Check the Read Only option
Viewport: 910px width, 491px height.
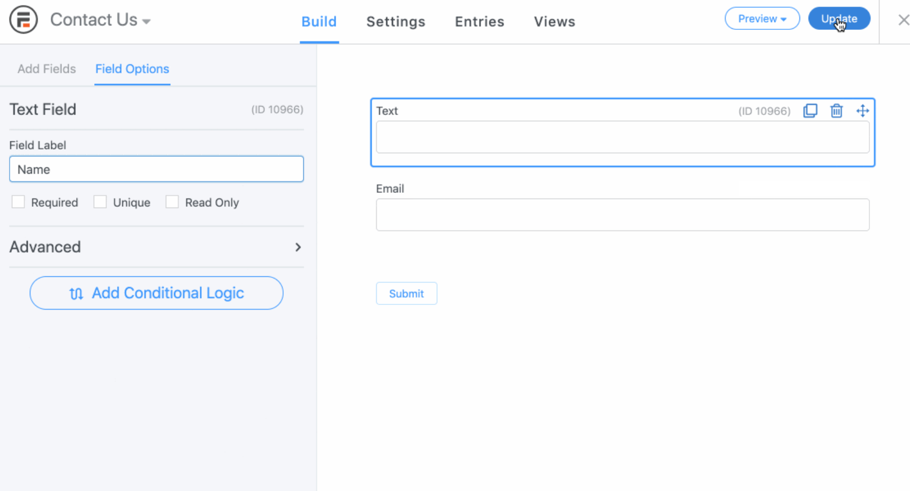(x=172, y=202)
